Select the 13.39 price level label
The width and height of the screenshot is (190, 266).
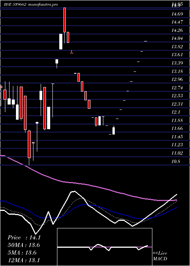click(x=177, y=63)
